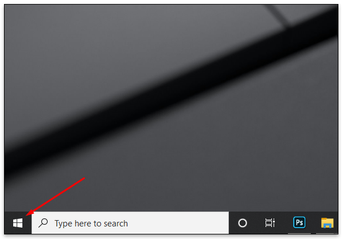Launch Cortana from the circle icon
The image size is (343, 239).
pyautogui.click(x=243, y=223)
